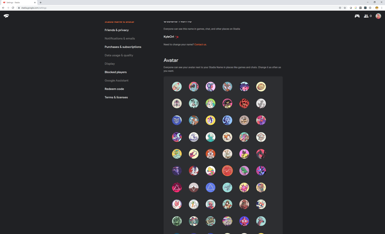Open the Chrome three-dot menu

[382, 8]
